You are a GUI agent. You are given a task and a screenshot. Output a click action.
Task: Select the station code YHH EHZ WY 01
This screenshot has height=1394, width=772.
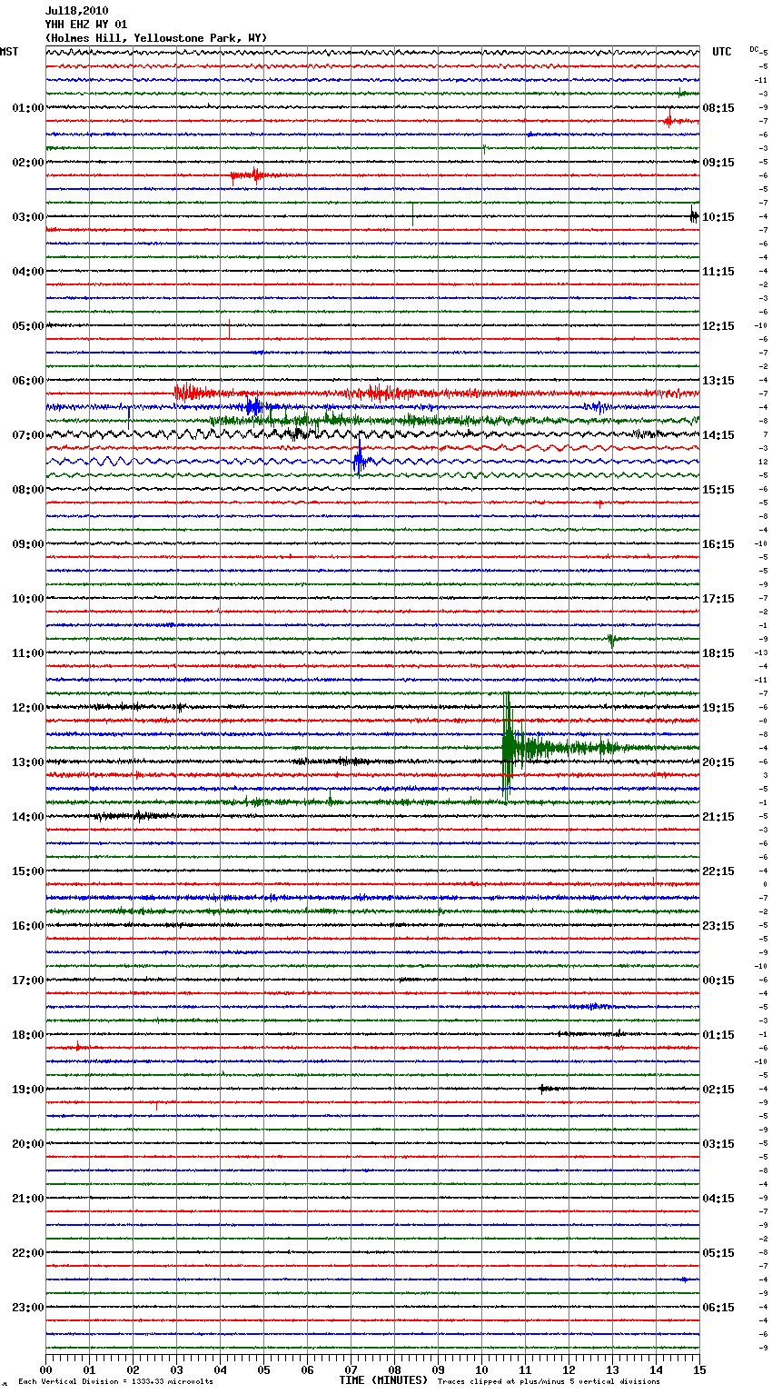86,25
